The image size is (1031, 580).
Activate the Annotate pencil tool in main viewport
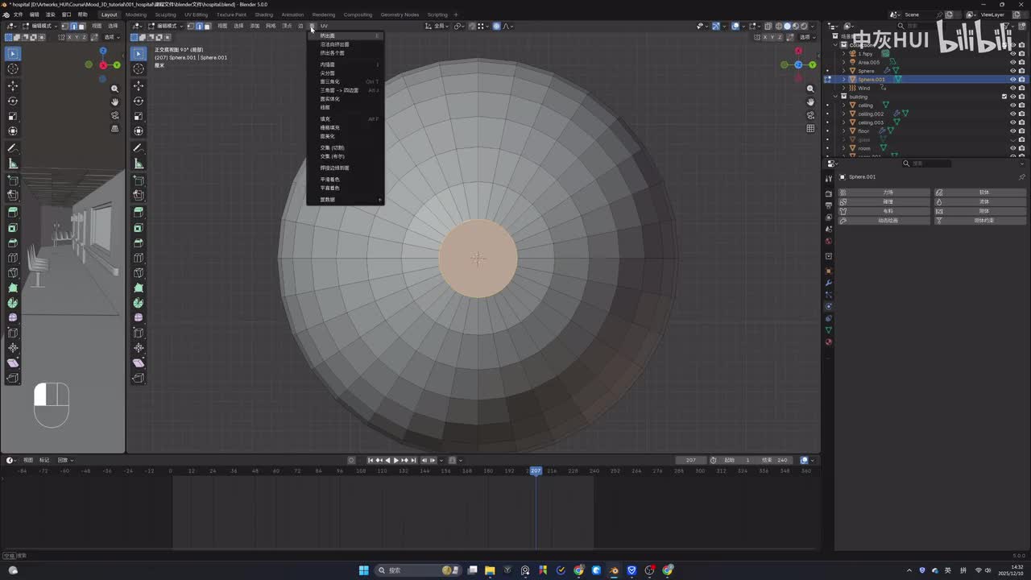(139, 148)
